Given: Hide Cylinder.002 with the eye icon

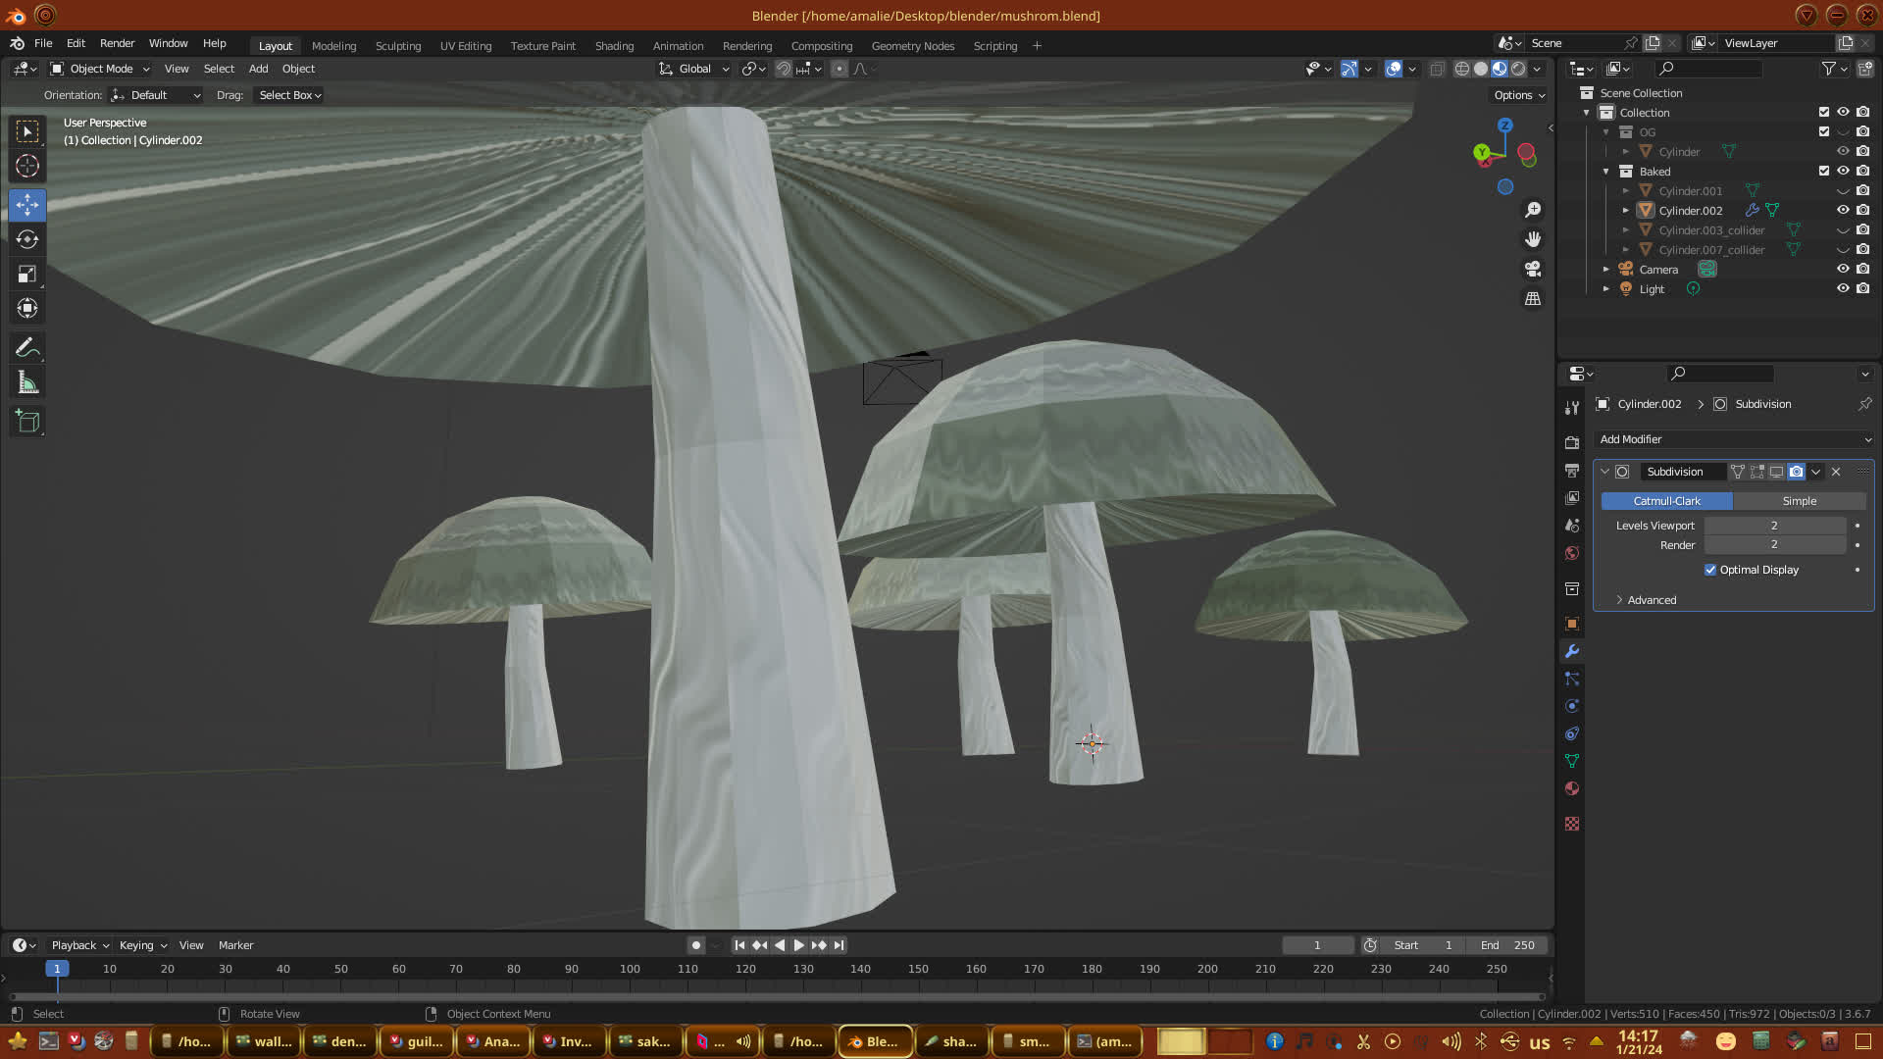Looking at the screenshot, I should [1843, 210].
